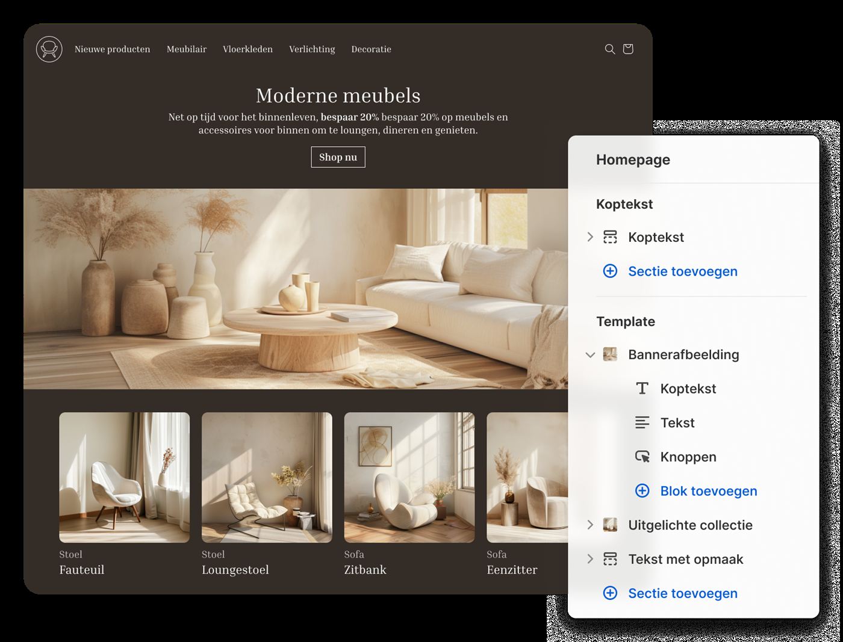Select Decoratie in the store navigation
The width and height of the screenshot is (843, 642).
coord(372,49)
